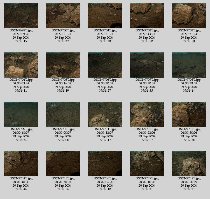
Task: Click the filename text DSCN9699T.jpg
Action: (x=21, y=31)
